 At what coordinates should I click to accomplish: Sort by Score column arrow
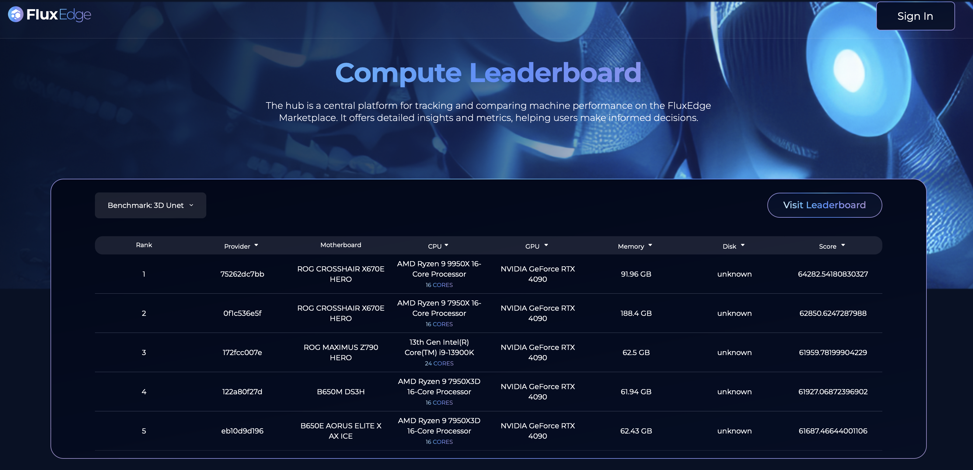coord(843,245)
